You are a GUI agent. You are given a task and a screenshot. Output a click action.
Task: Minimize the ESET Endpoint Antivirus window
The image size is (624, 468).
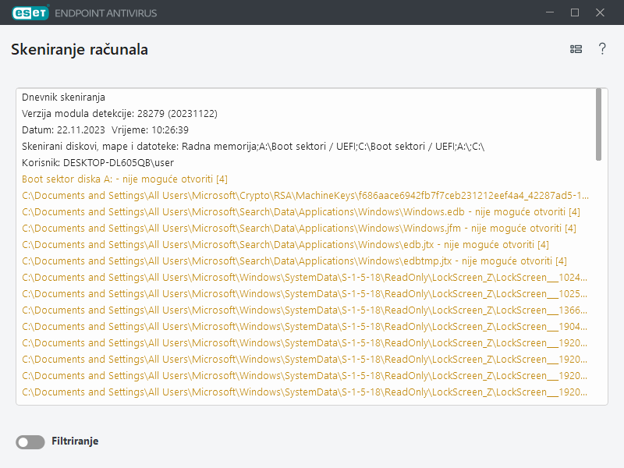(x=550, y=12)
